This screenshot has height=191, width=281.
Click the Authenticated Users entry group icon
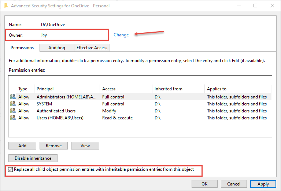[13, 111]
